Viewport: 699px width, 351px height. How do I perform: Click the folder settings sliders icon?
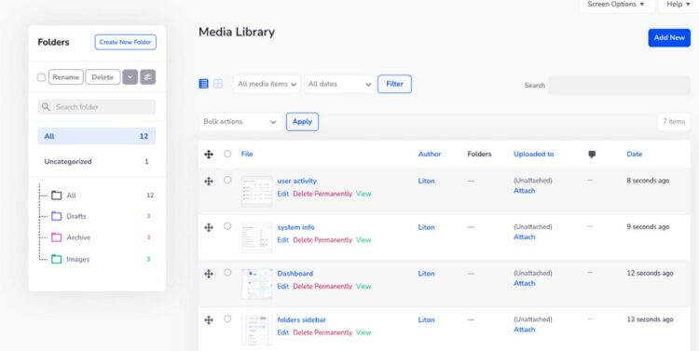[148, 77]
